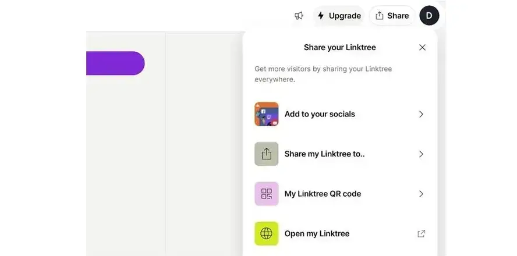This screenshot has width=517, height=256.
Task: Expand the My Linktree QR code chevron
Action: [422, 194]
